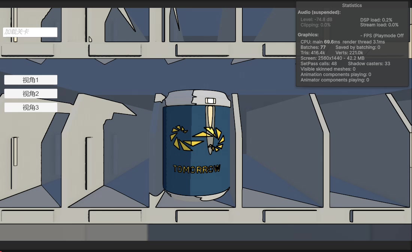Click the Shadow casters: 33 statistic
The width and height of the screenshot is (412, 252).
(369, 64)
